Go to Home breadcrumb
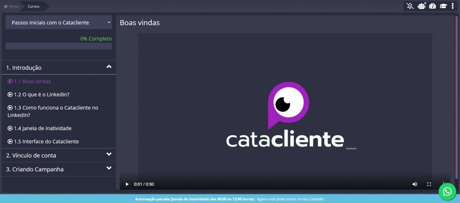 click(11, 6)
